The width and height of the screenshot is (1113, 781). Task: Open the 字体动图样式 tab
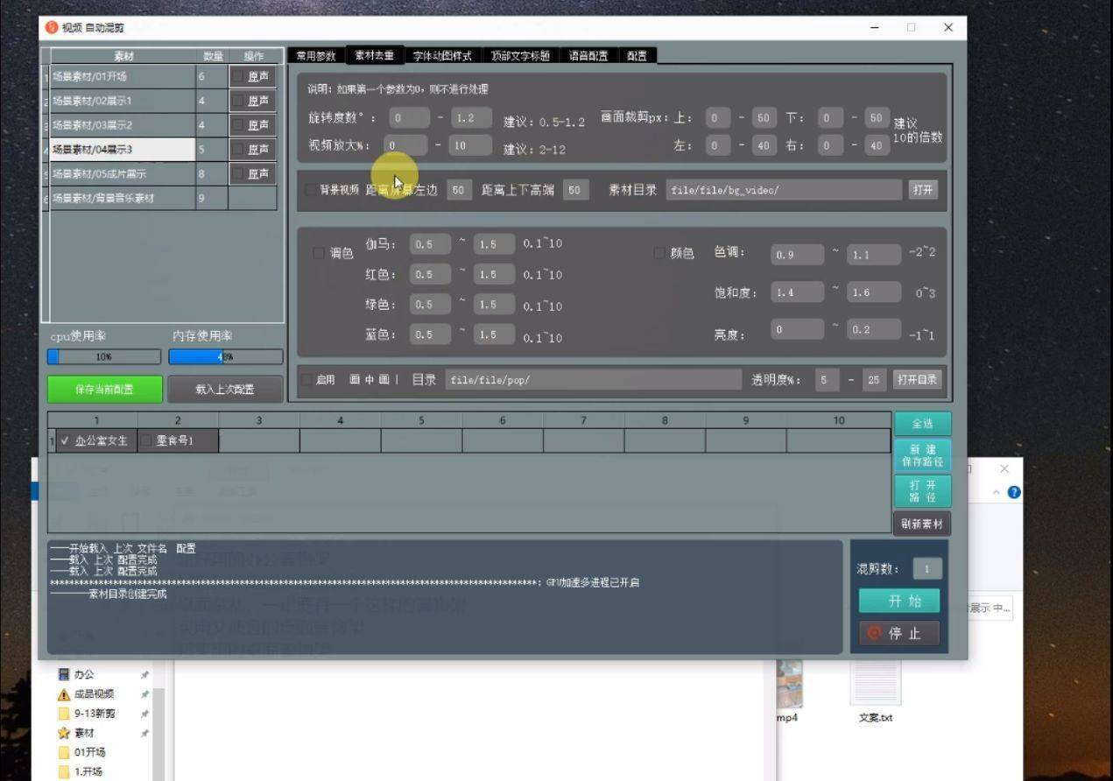[442, 55]
